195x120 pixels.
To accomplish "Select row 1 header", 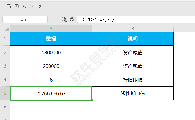I will point(5,39).
